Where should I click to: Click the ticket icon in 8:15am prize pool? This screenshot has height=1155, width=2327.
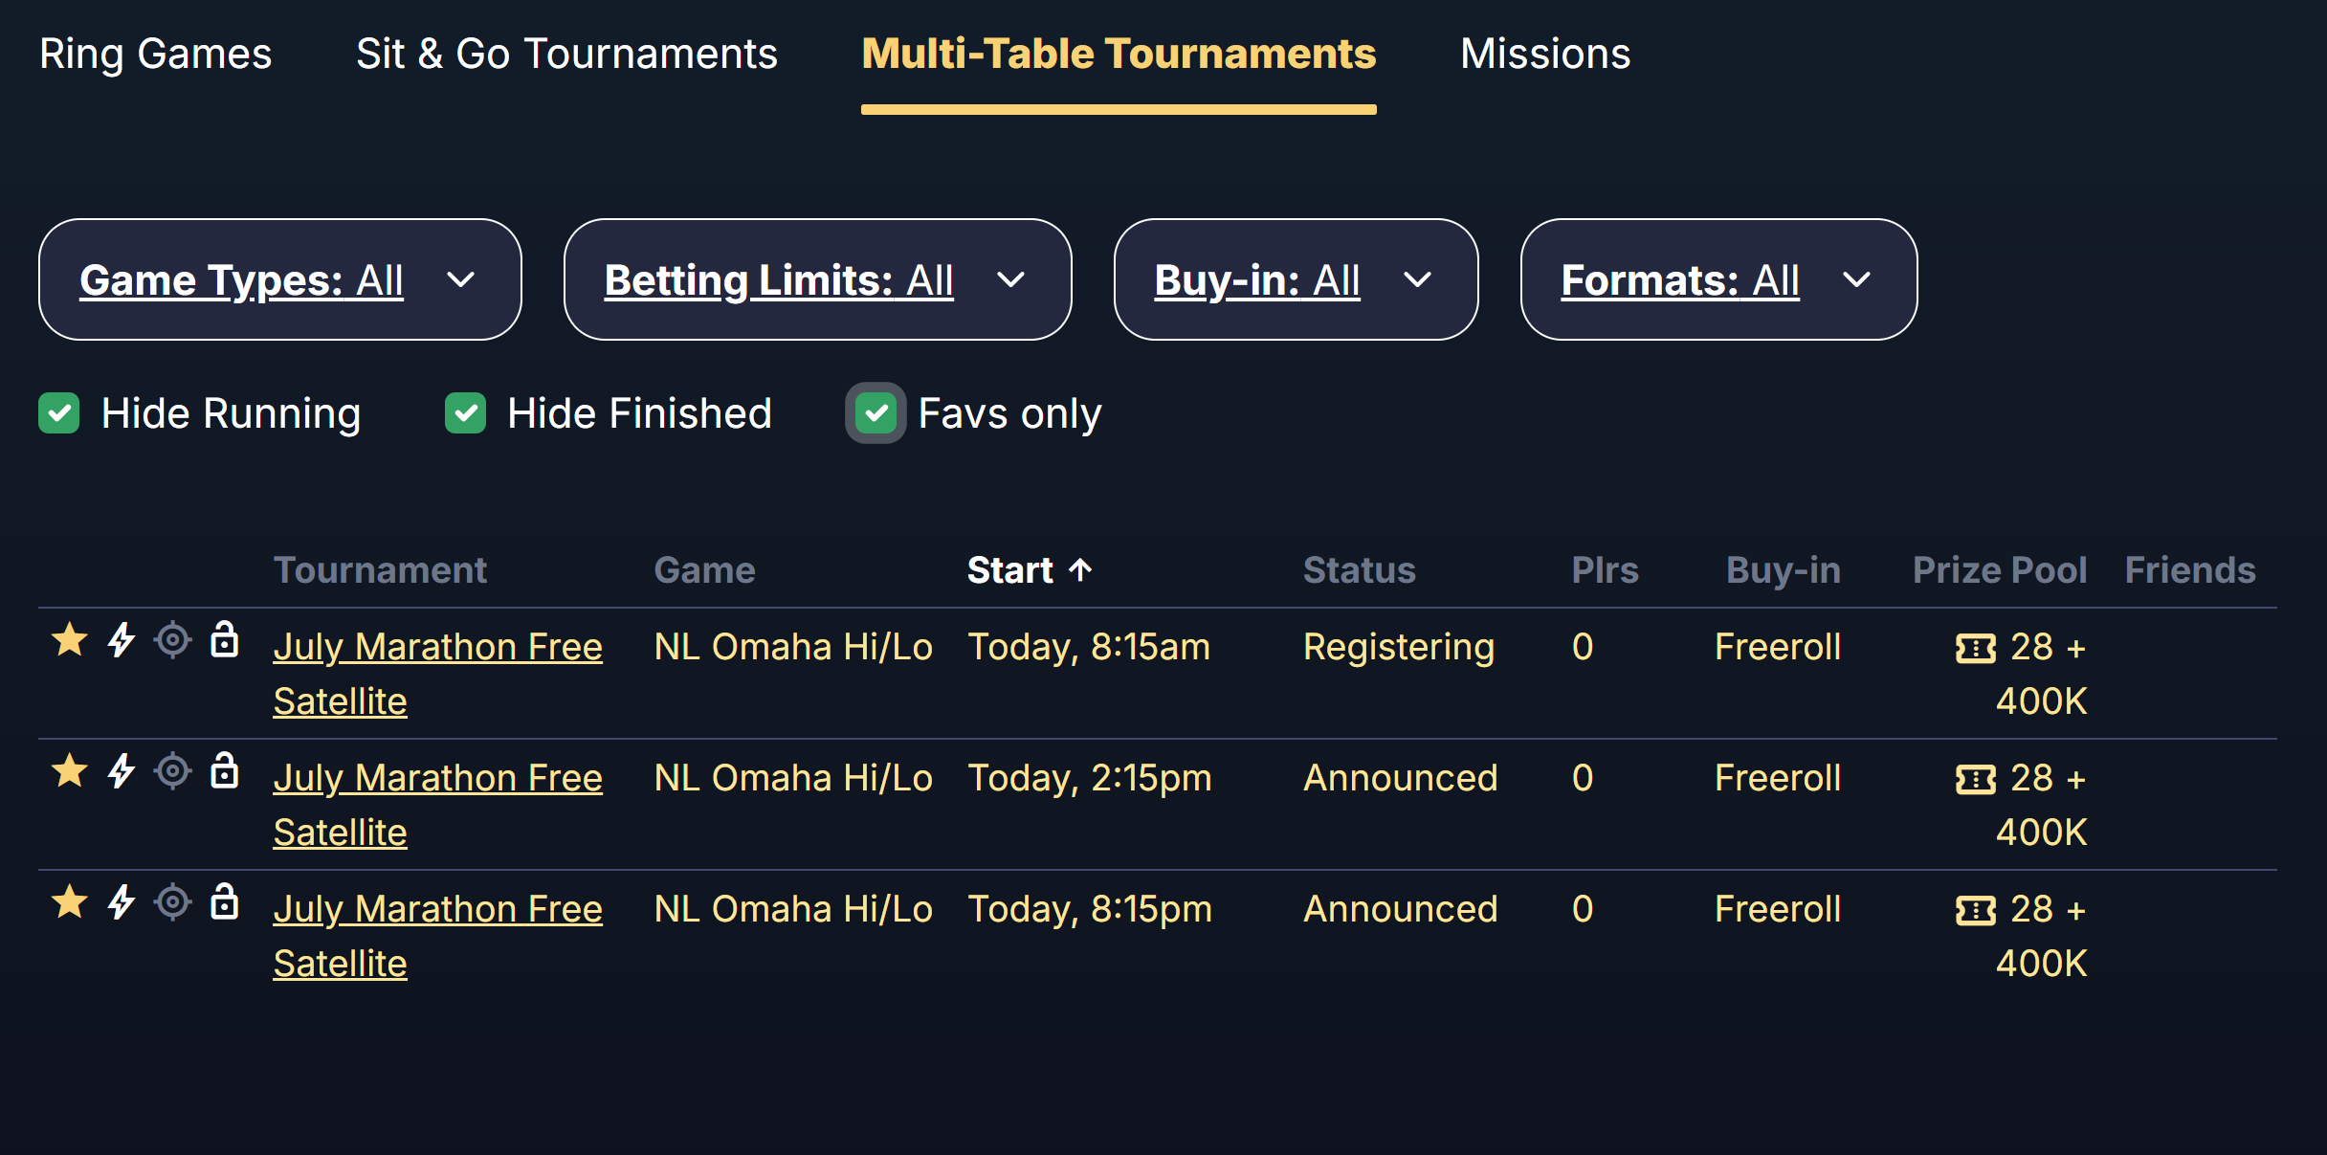click(x=1976, y=649)
